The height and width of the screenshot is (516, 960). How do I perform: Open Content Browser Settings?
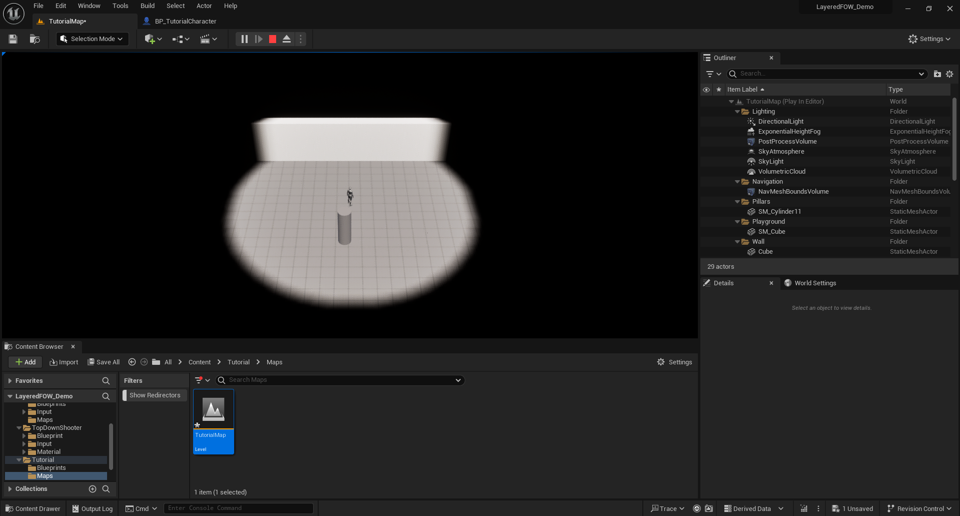click(x=675, y=362)
